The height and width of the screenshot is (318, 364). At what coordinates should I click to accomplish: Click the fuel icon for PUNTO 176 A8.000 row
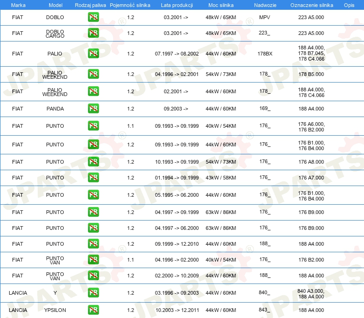pyautogui.click(x=93, y=161)
